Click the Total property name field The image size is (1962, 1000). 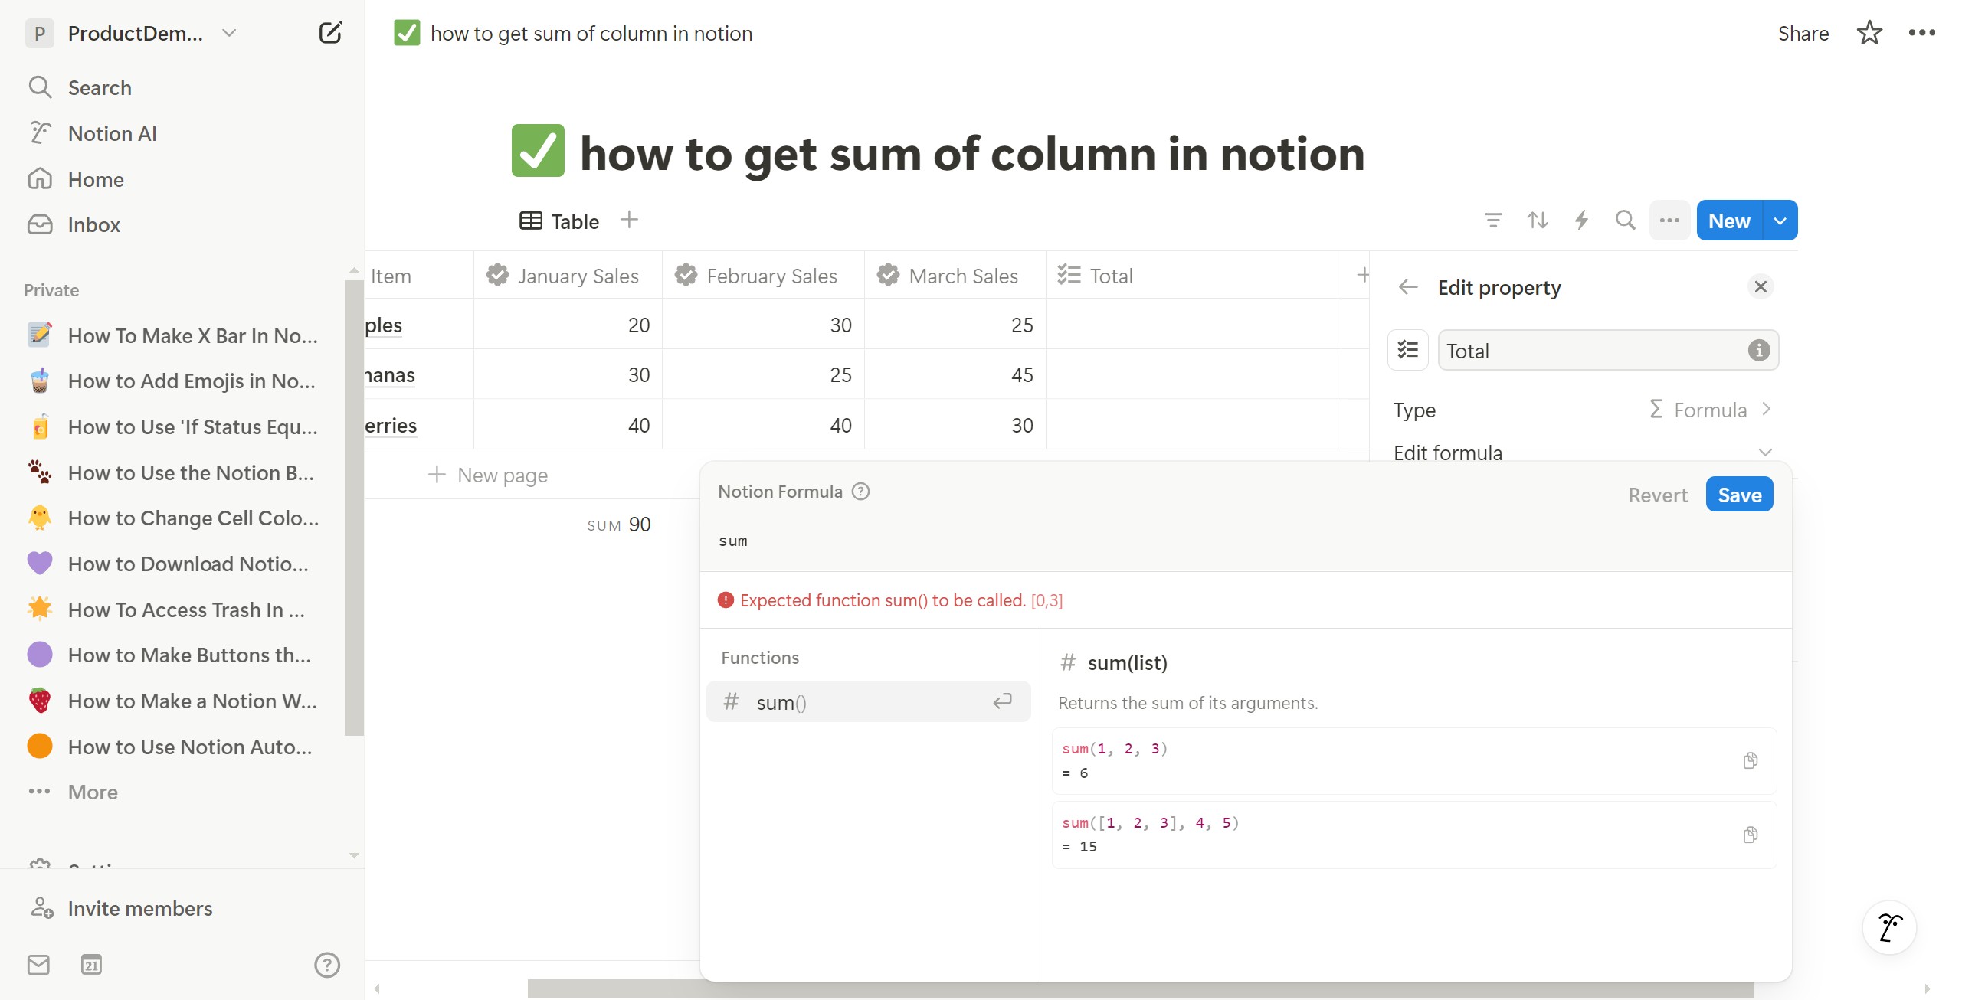tap(1607, 350)
